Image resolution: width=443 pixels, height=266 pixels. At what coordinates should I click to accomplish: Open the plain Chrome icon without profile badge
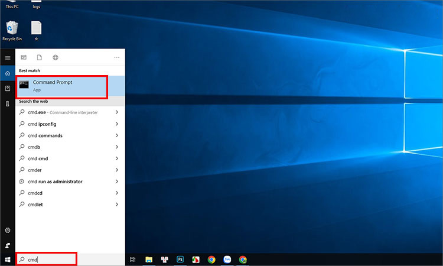(211, 259)
